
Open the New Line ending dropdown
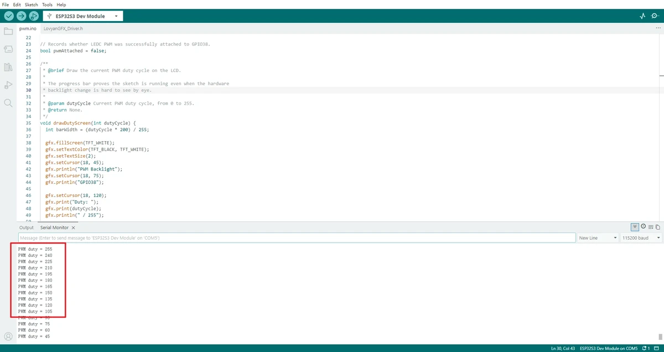598,237
